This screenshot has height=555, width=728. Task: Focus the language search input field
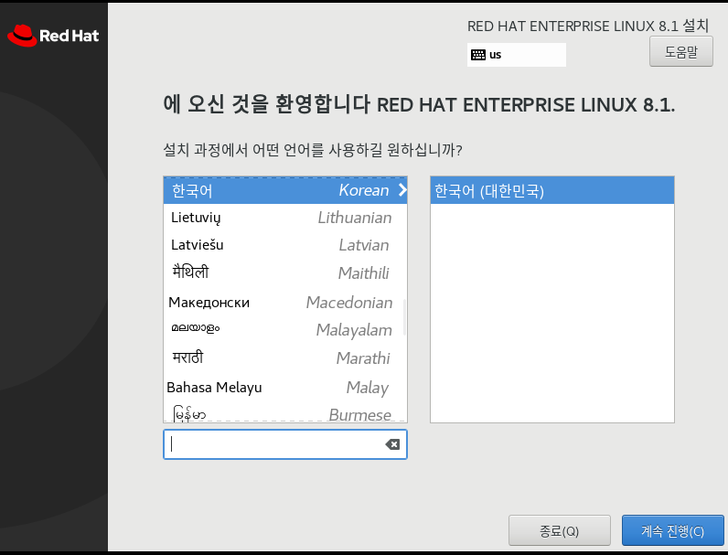tap(285, 444)
